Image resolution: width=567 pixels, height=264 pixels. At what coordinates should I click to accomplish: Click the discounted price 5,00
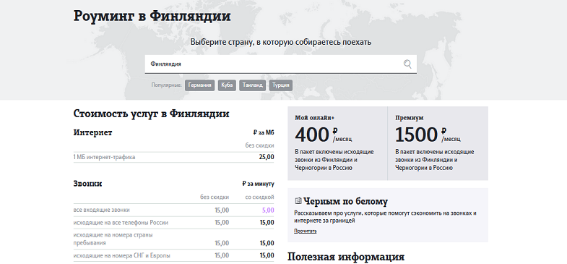pyautogui.click(x=268, y=210)
